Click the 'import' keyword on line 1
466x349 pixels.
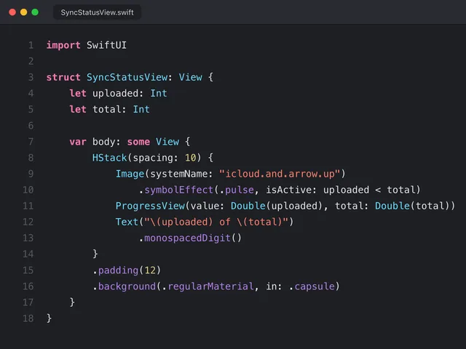[63, 45]
